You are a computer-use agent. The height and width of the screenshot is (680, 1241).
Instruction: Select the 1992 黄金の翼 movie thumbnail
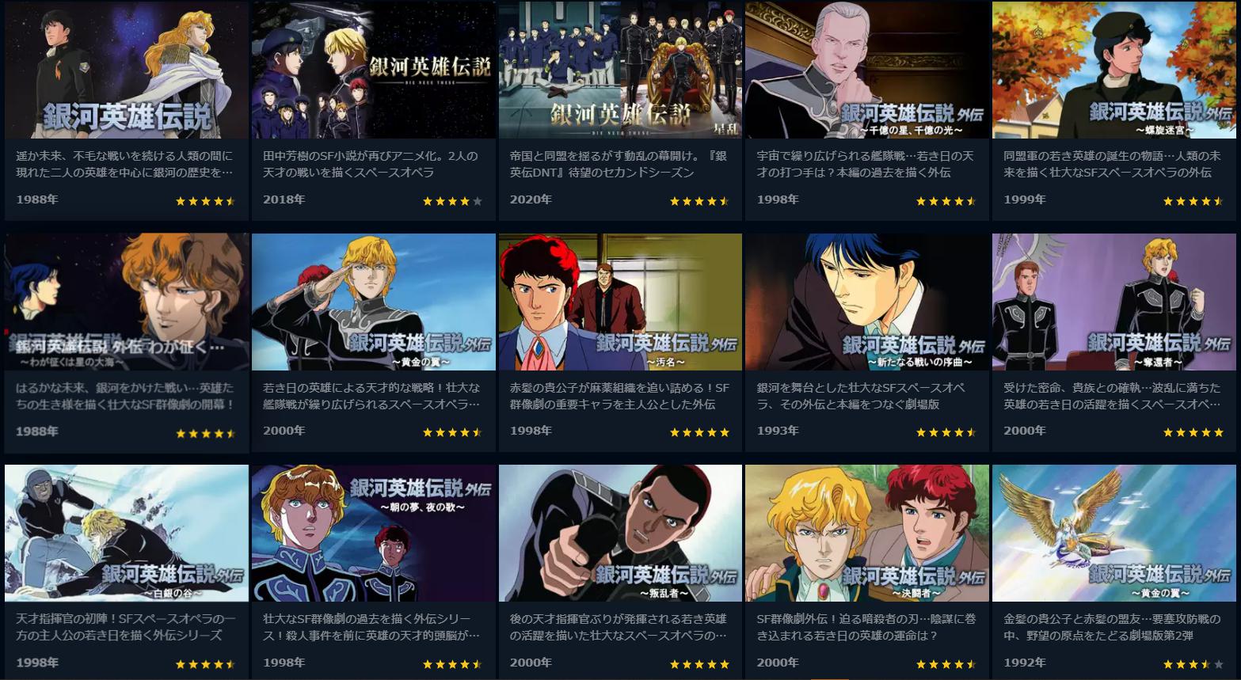coord(1114,534)
